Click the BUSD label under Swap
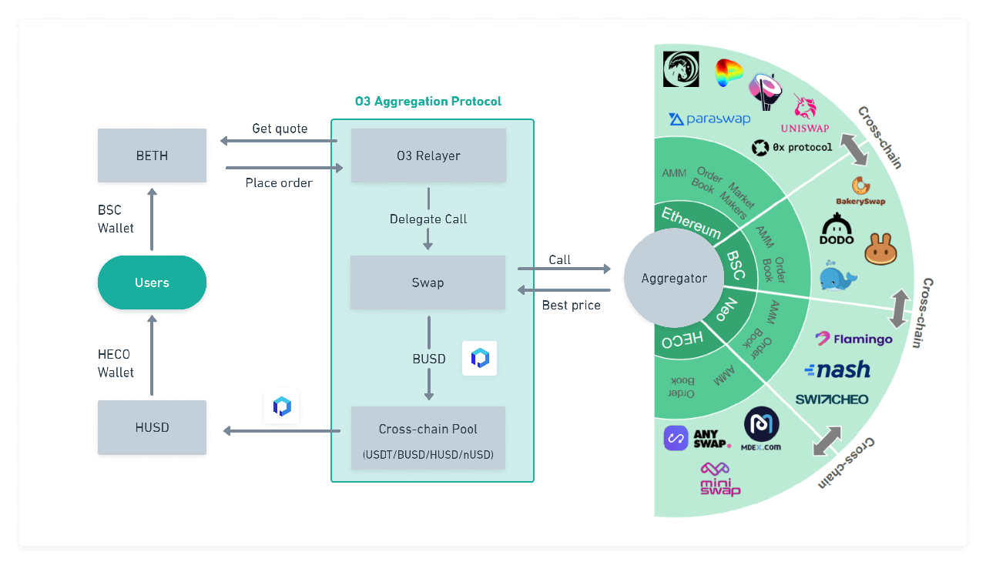 click(429, 359)
